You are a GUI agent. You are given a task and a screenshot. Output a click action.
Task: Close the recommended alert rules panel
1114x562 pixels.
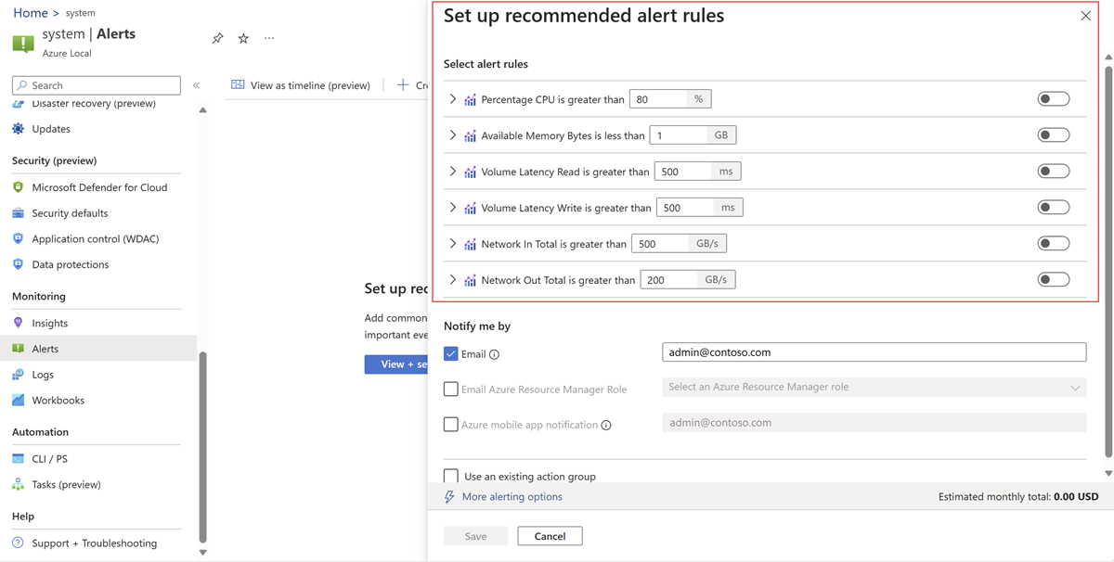(x=1085, y=16)
